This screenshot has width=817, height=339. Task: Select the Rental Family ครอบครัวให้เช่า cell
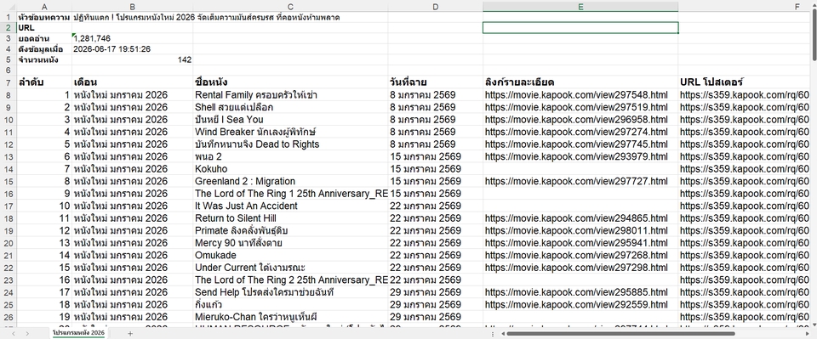click(290, 94)
